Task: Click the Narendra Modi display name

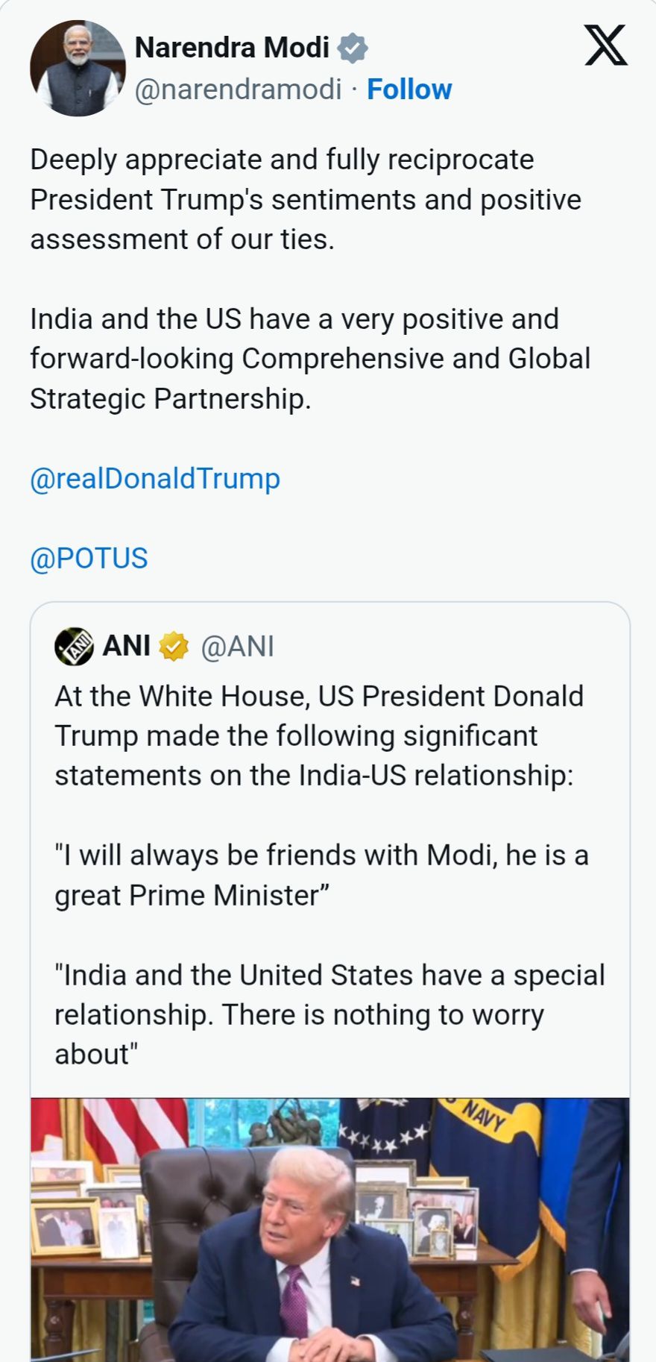Action: 232,48
